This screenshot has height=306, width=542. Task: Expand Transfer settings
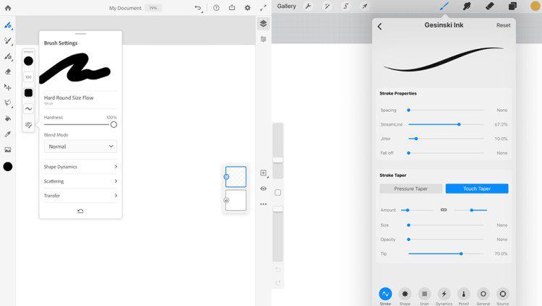point(80,196)
